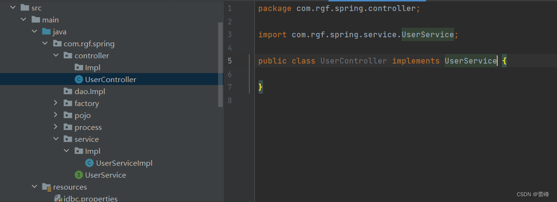Collapse the main folder chevron

pyautogui.click(x=24, y=20)
